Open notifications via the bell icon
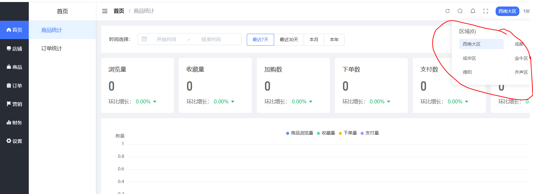 tap(473, 11)
